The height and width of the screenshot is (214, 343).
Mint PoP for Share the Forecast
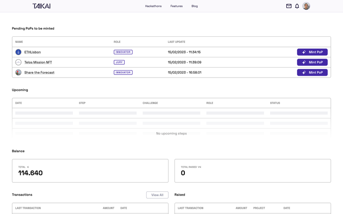pos(312,73)
